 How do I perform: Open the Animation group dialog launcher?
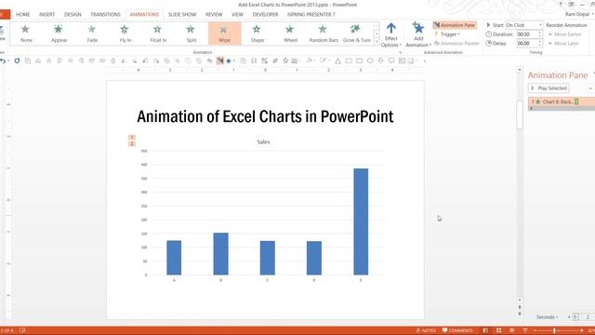400,52
